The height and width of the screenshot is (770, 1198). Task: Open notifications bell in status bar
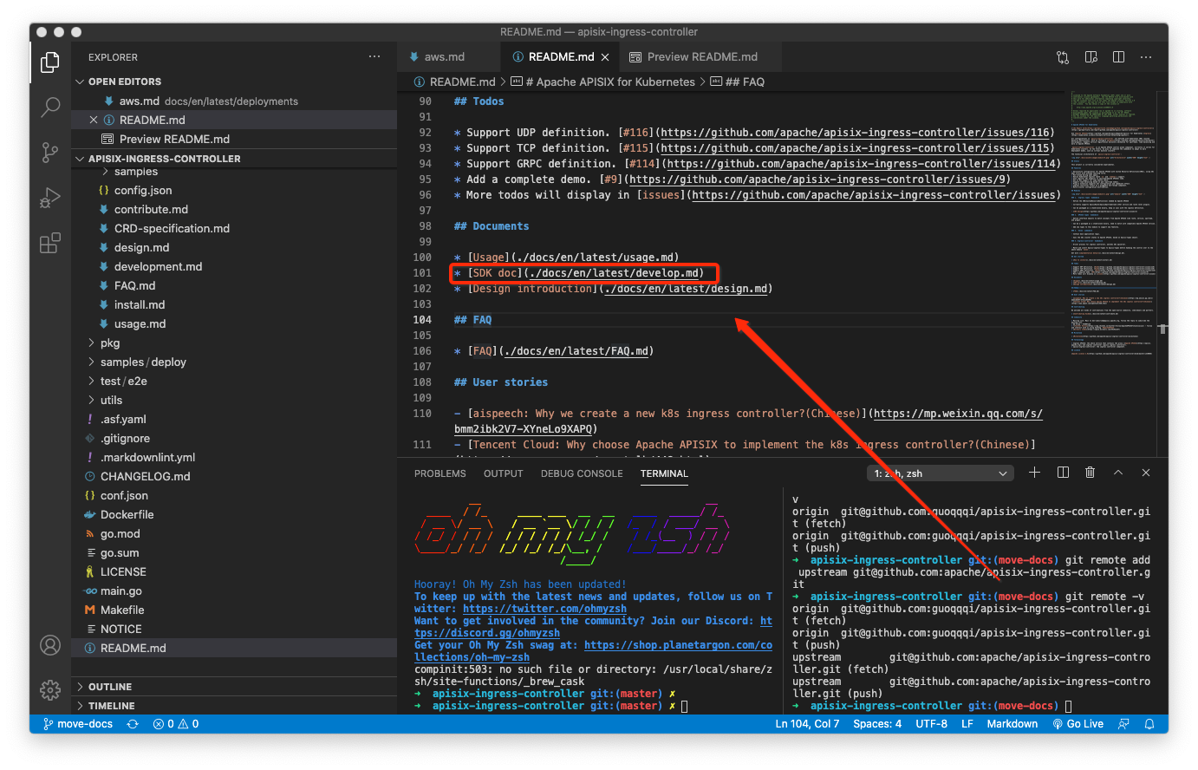tap(1149, 724)
